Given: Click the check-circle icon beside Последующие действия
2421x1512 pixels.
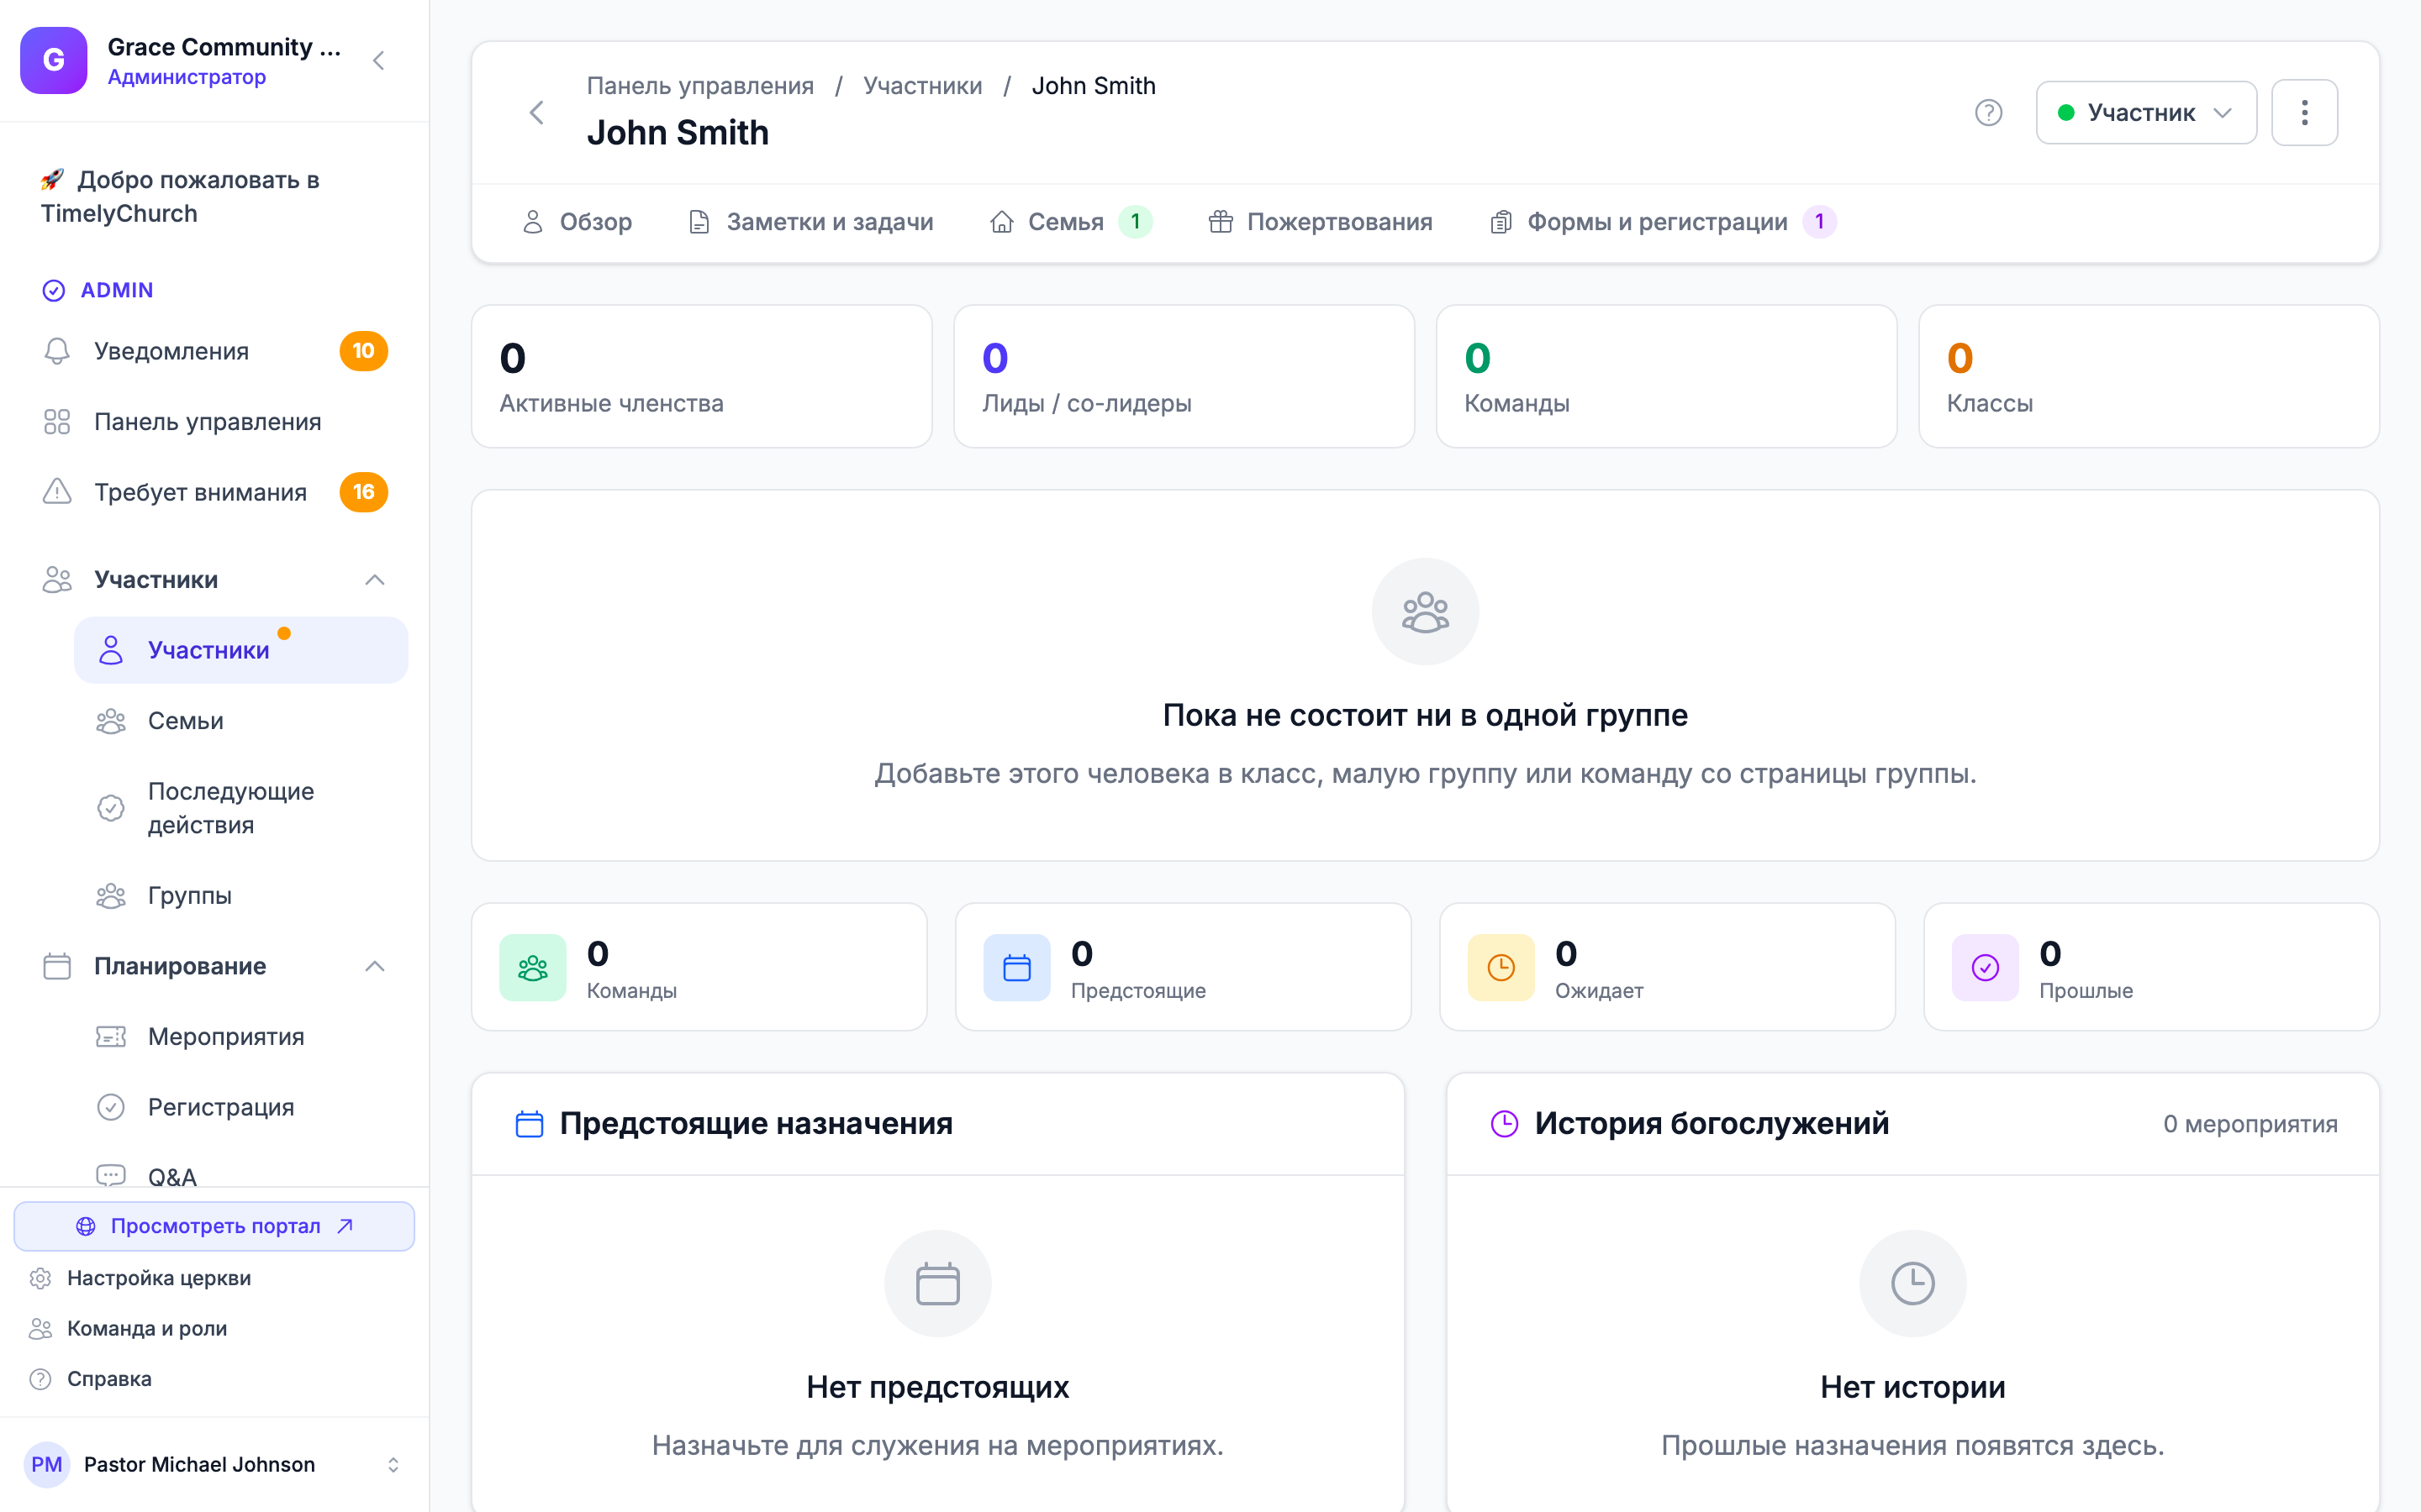Looking at the screenshot, I should (111, 808).
